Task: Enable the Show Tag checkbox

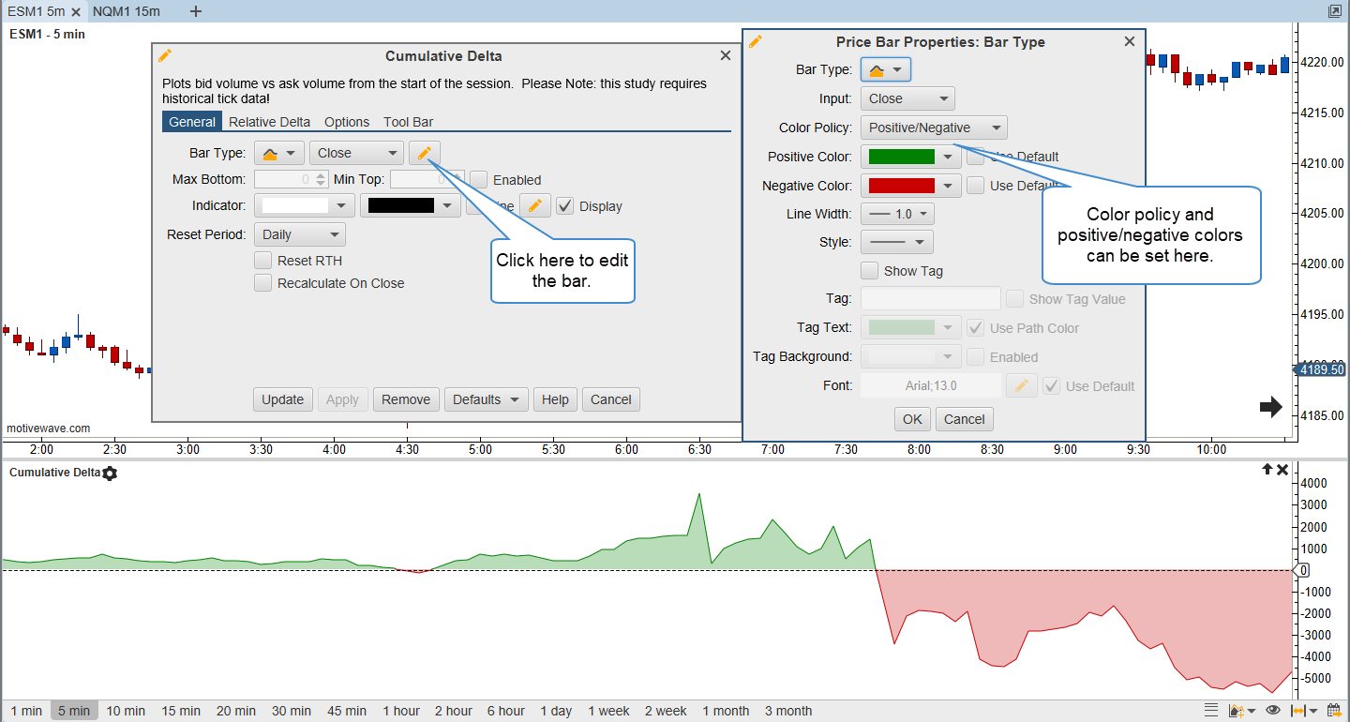Action: pyautogui.click(x=869, y=271)
